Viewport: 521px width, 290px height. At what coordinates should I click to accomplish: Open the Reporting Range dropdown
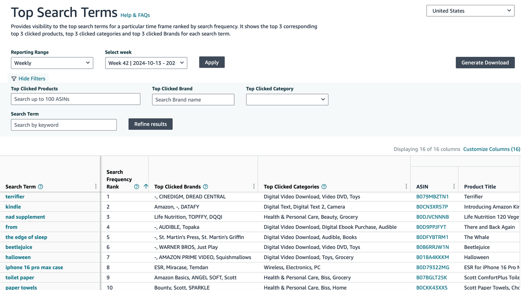point(52,63)
